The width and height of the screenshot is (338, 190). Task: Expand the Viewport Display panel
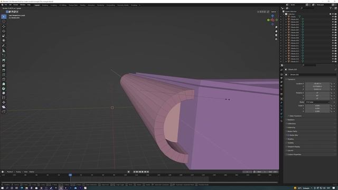tap(293, 147)
